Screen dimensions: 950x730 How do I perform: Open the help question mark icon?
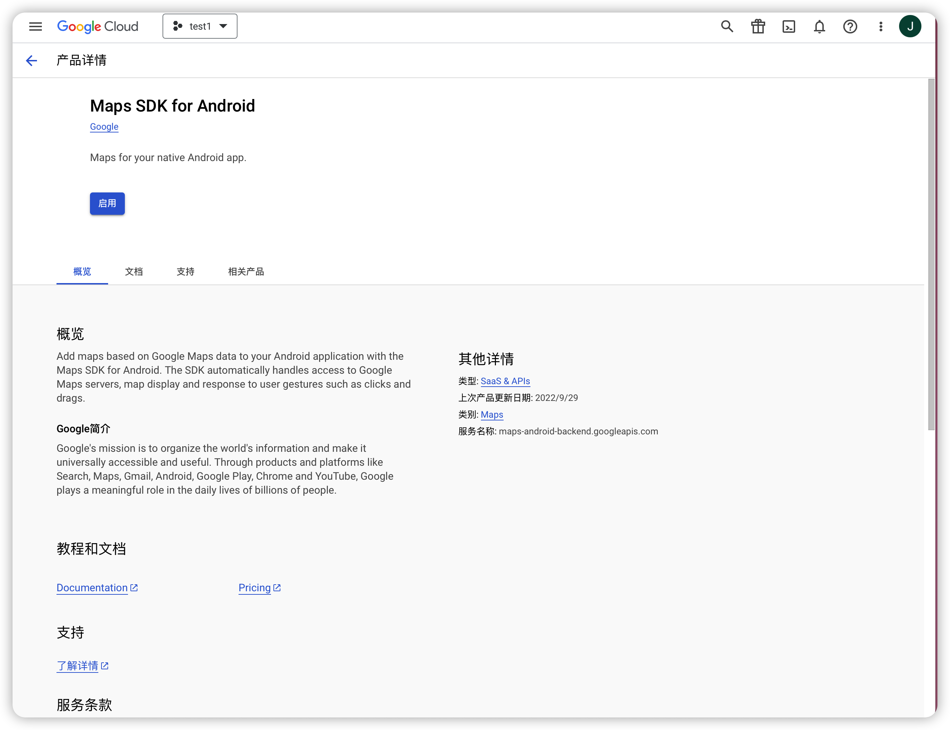[x=850, y=26]
